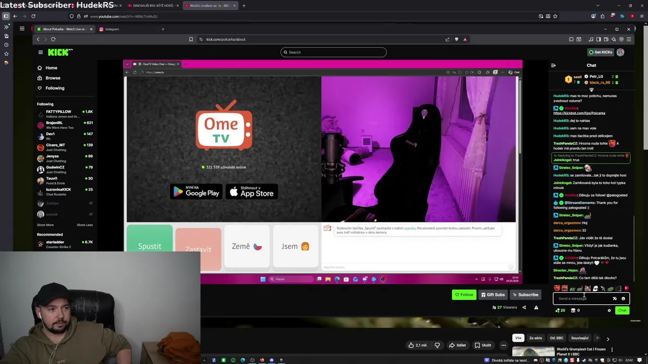Viewport: 648px width, 364px height.
Task: Collapse the chat panel arrow icon
Action: pos(553,65)
